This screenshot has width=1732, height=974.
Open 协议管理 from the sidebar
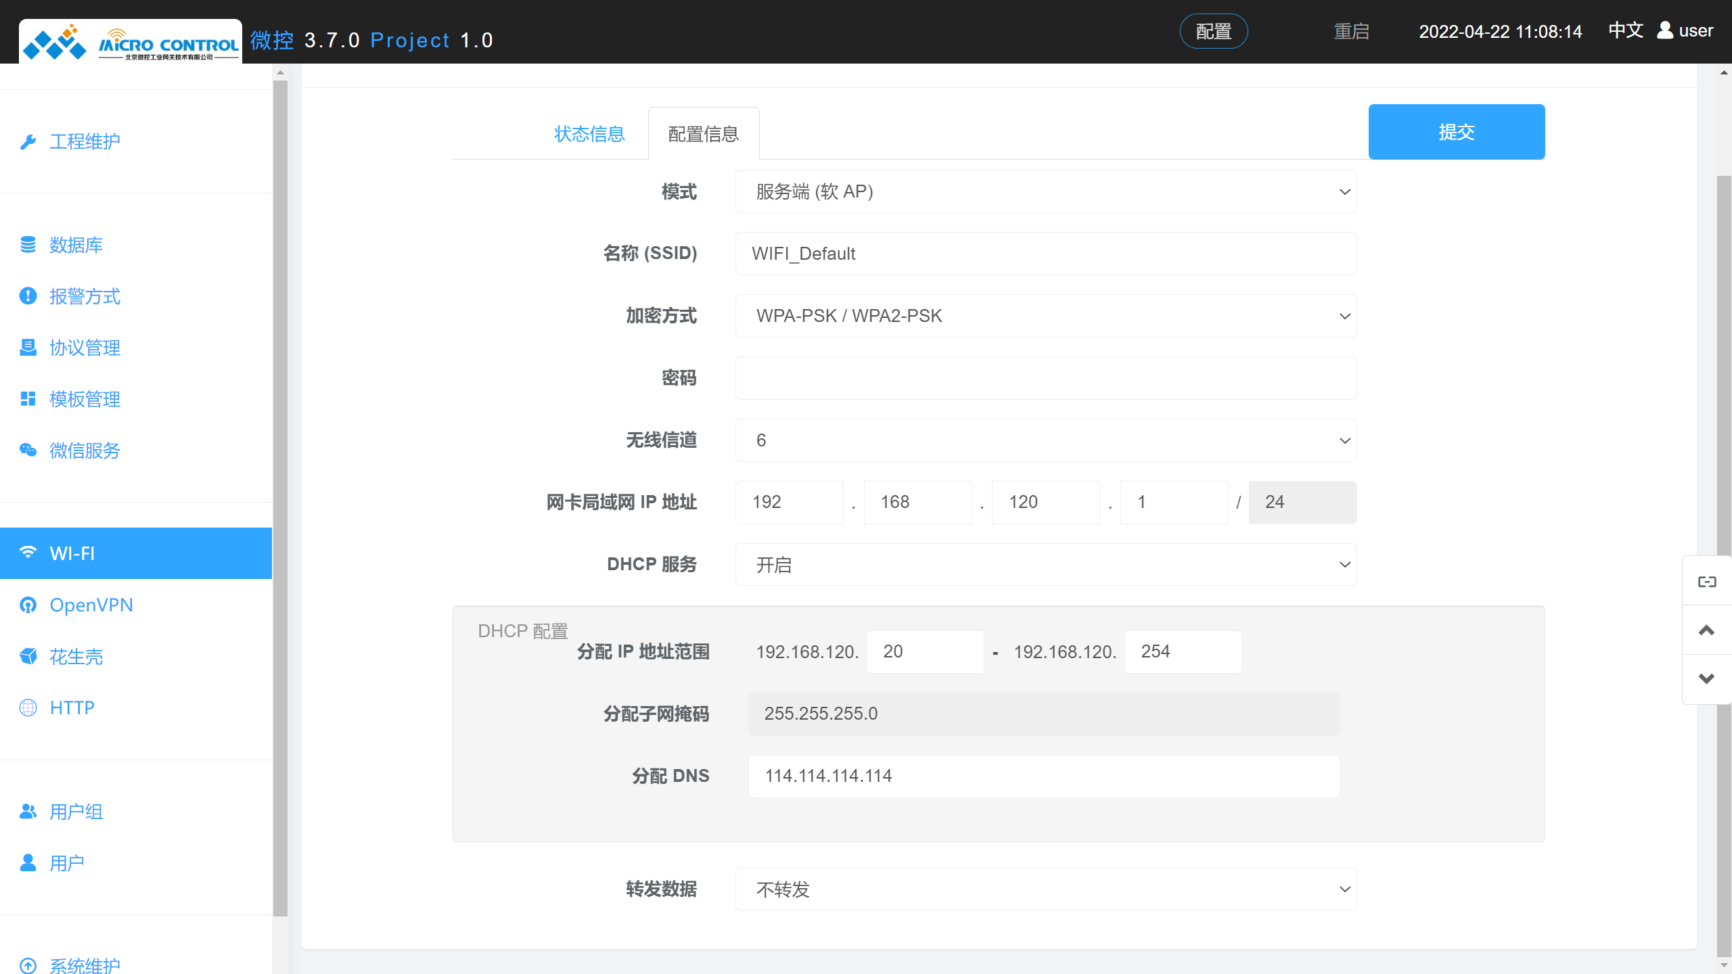(83, 348)
